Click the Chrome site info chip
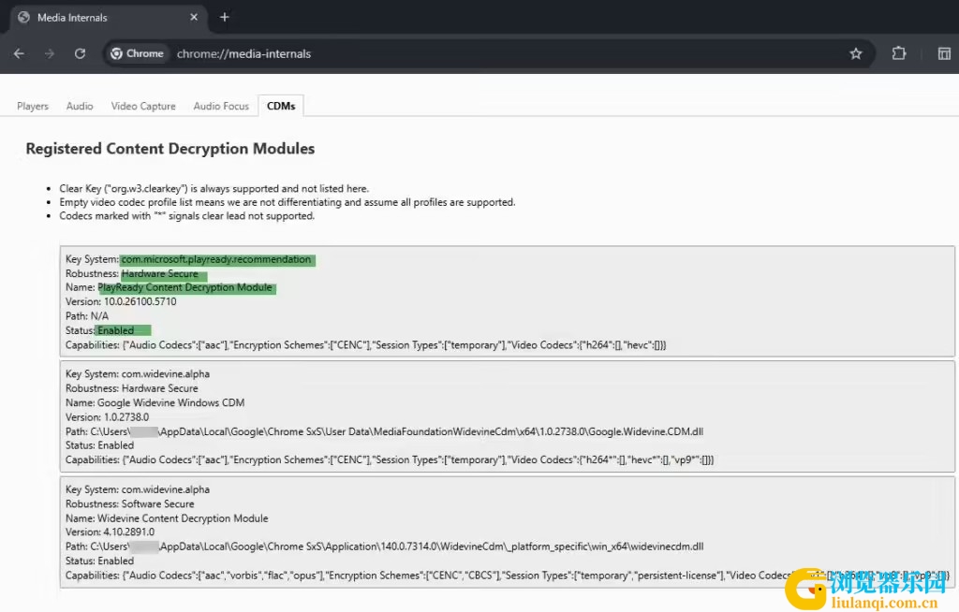959x612 pixels. click(137, 53)
